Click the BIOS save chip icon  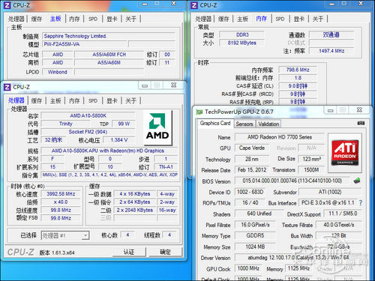[x=357, y=181]
